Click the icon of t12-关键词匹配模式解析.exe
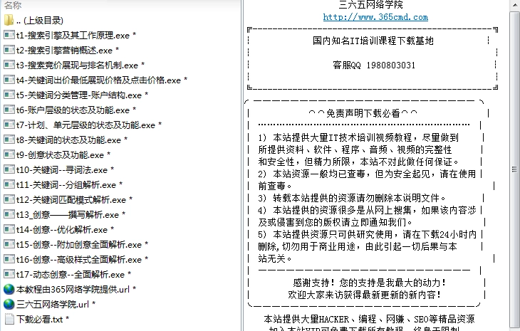This screenshot has width=520, height=331. (x=9, y=199)
